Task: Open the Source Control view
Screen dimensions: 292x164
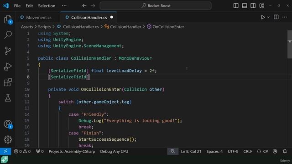Action: tap(8, 51)
